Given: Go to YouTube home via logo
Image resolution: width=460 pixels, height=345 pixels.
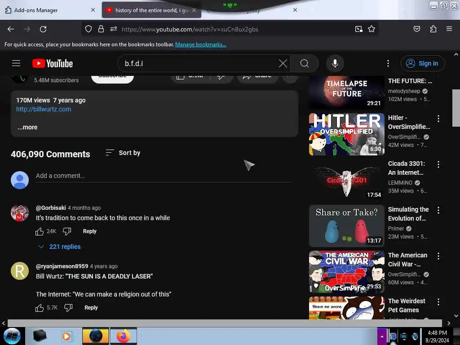Looking at the screenshot, I should click(x=53, y=63).
